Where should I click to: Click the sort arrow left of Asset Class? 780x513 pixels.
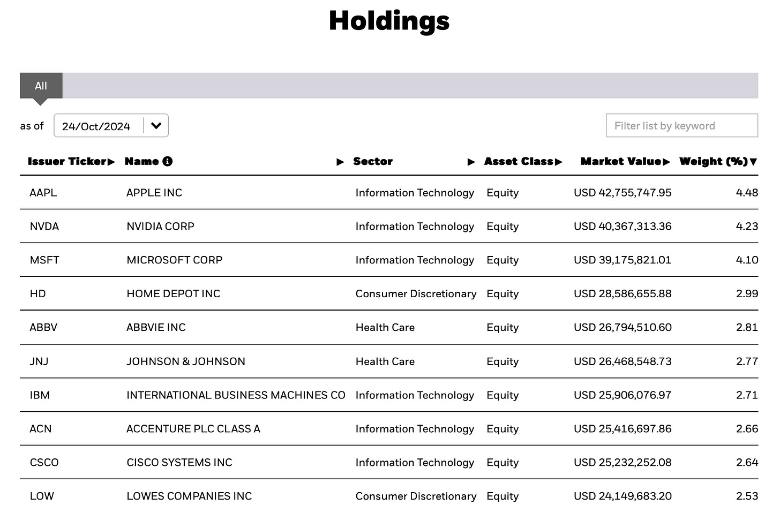[471, 162]
